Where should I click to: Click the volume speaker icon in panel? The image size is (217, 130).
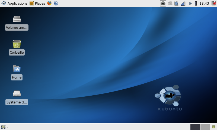(190, 3)
